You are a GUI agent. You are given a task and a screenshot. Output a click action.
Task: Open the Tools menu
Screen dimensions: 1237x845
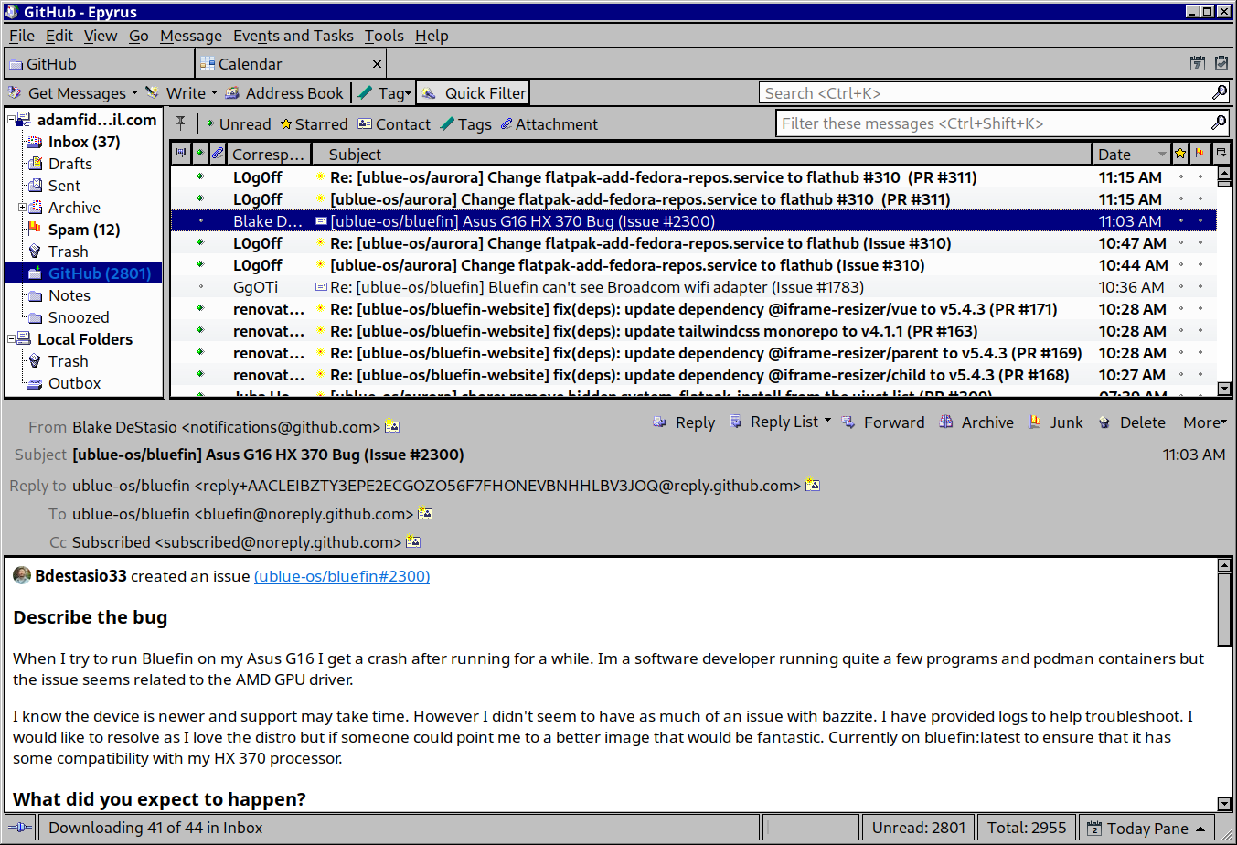pyautogui.click(x=384, y=36)
